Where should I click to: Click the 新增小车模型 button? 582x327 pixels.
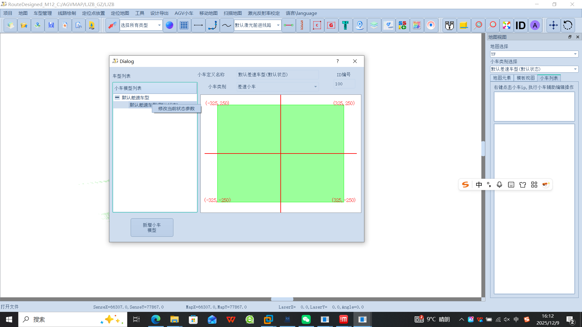tap(152, 227)
